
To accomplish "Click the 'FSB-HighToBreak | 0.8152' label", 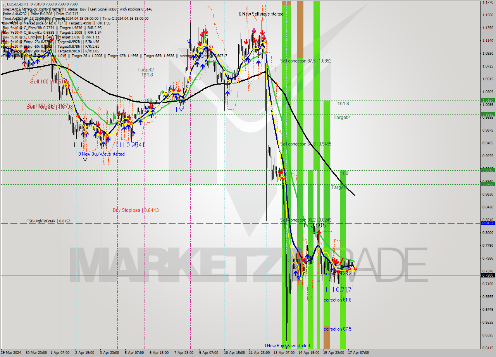I will 48,221.
